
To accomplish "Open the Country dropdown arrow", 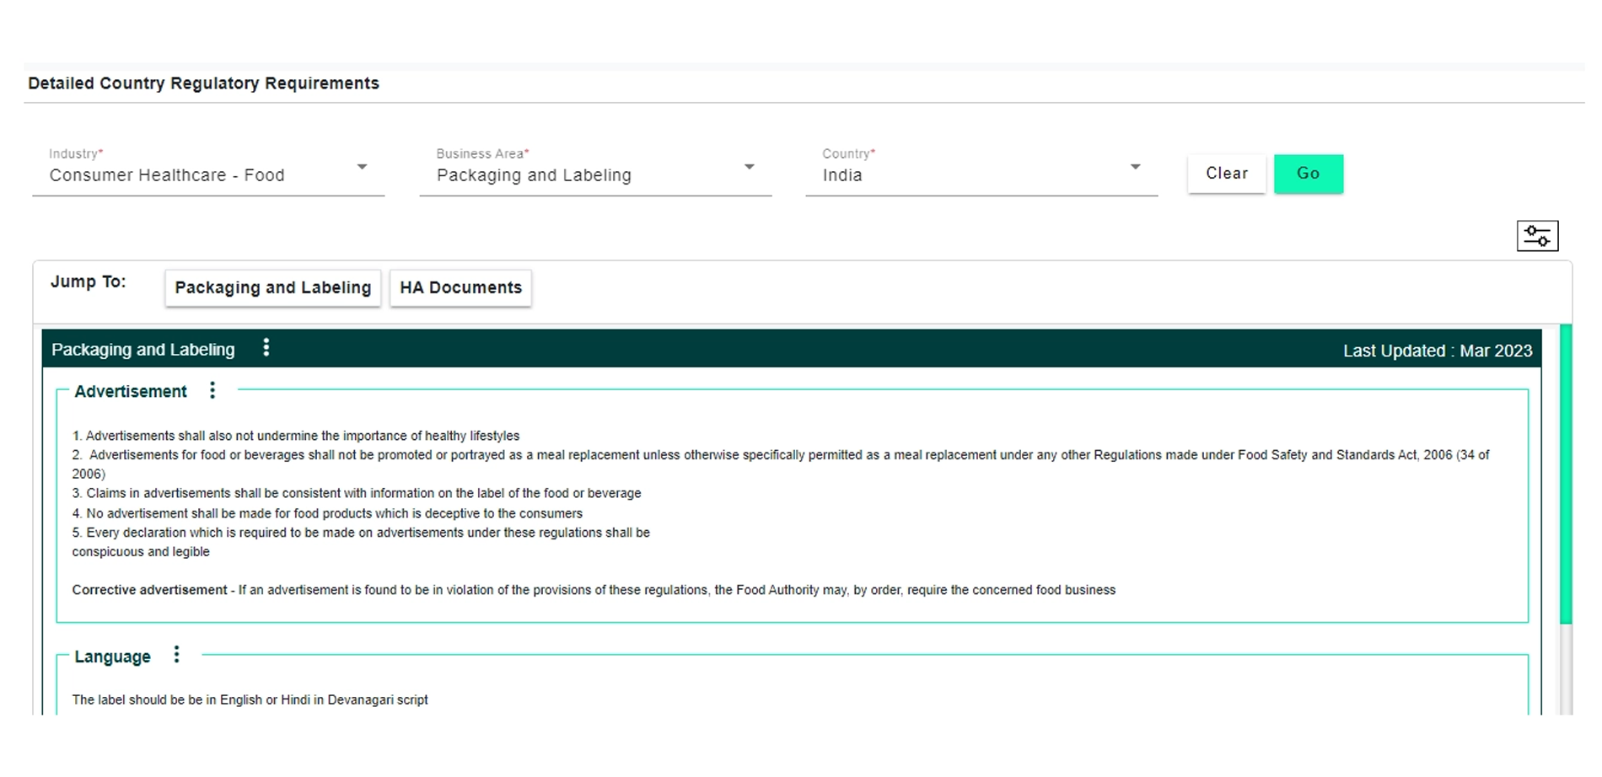I will (1135, 168).
